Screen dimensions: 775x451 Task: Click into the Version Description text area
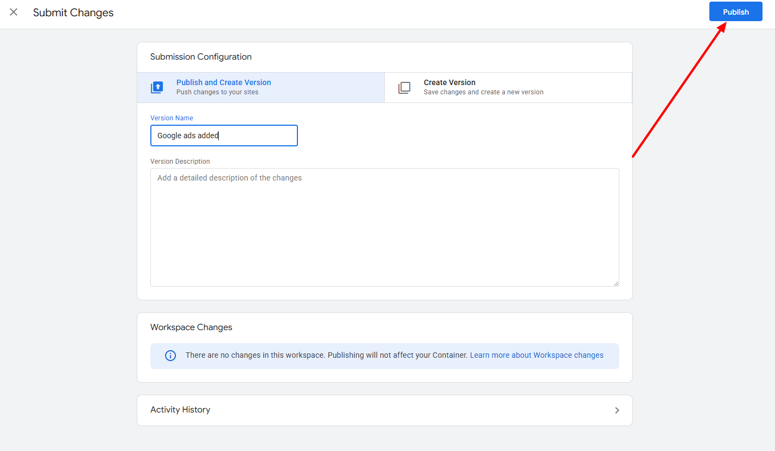click(384, 227)
